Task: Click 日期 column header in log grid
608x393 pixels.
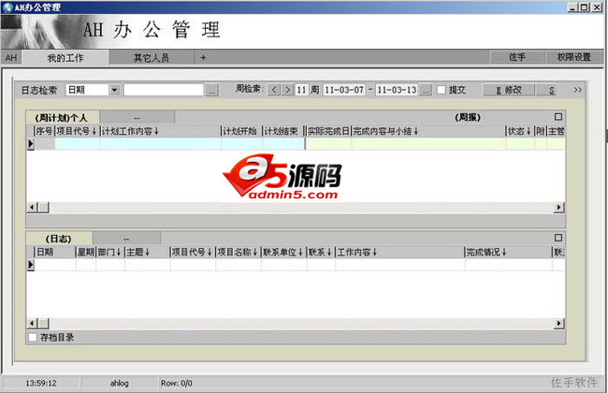Action: [54, 252]
